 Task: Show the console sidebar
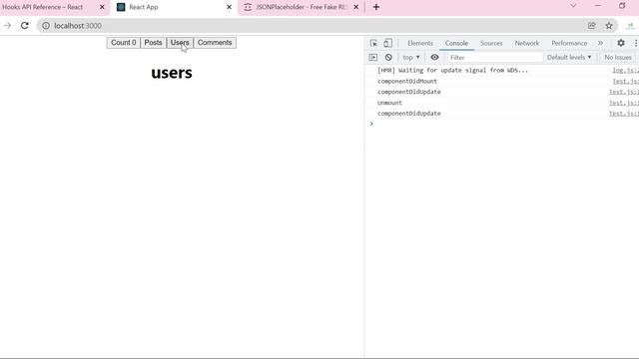(x=373, y=58)
